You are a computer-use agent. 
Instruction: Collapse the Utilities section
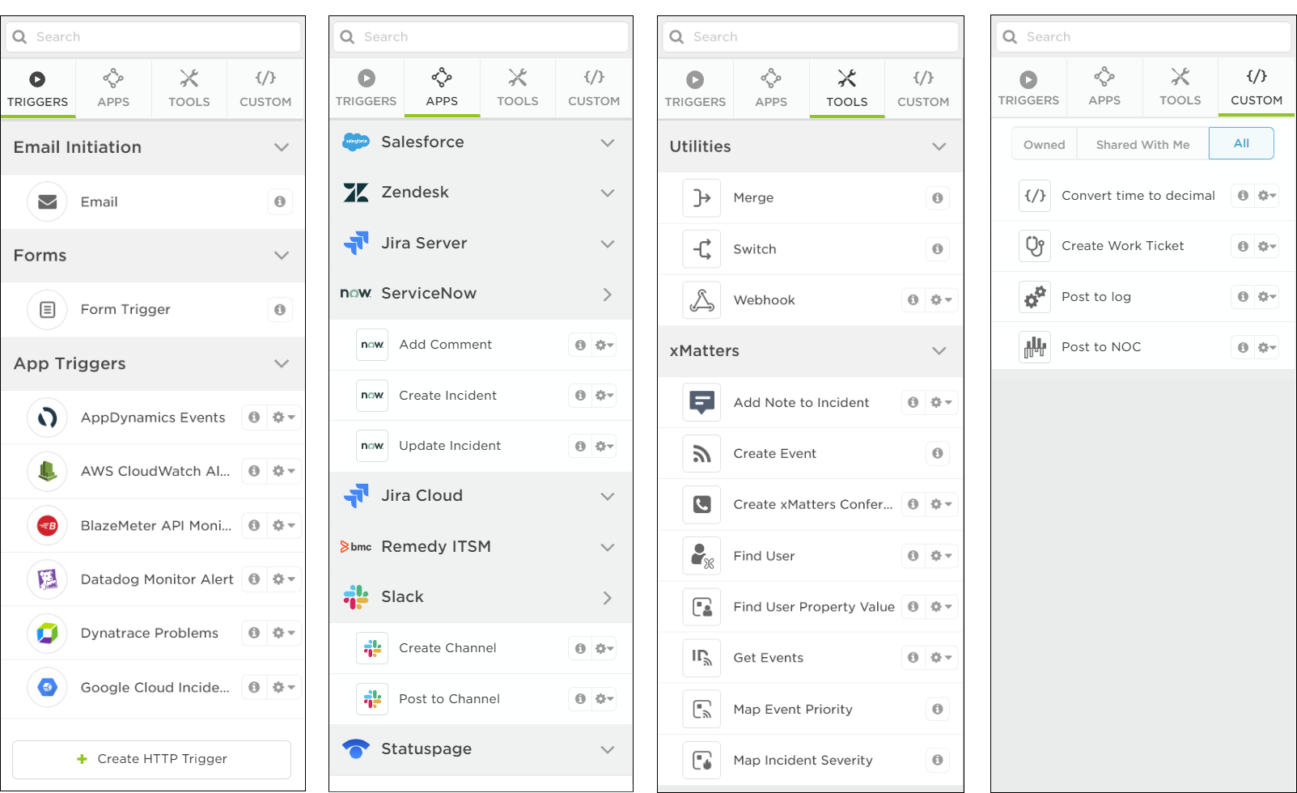(x=939, y=146)
